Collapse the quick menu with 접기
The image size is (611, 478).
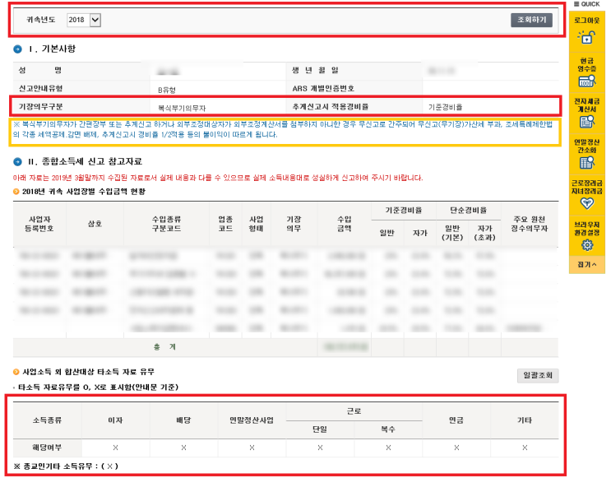[x=587, y=265]
